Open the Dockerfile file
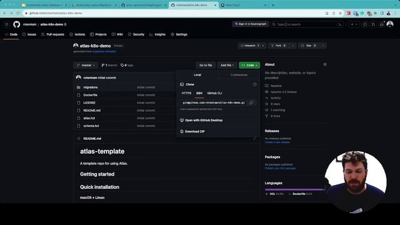Image resolution: width=400 pixels, height=225 pixels. 90,95
